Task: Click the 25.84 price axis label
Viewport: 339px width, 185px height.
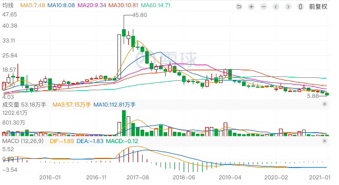Action: (x=10, y=55)
